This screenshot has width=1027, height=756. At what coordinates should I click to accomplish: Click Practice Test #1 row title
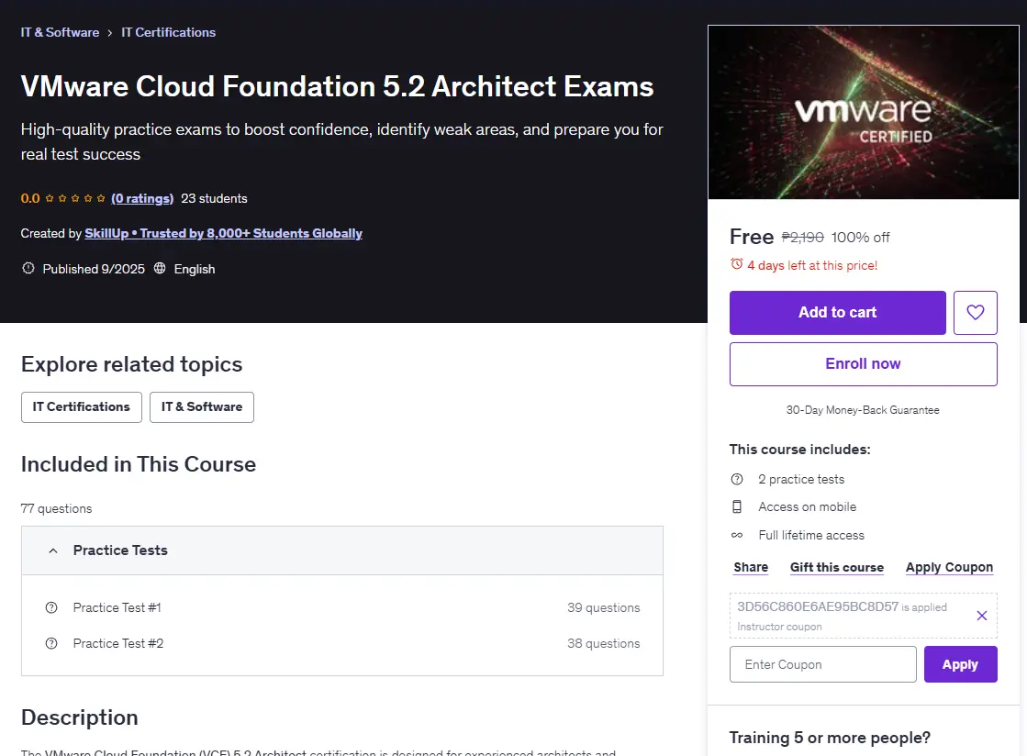click(117, 607)
